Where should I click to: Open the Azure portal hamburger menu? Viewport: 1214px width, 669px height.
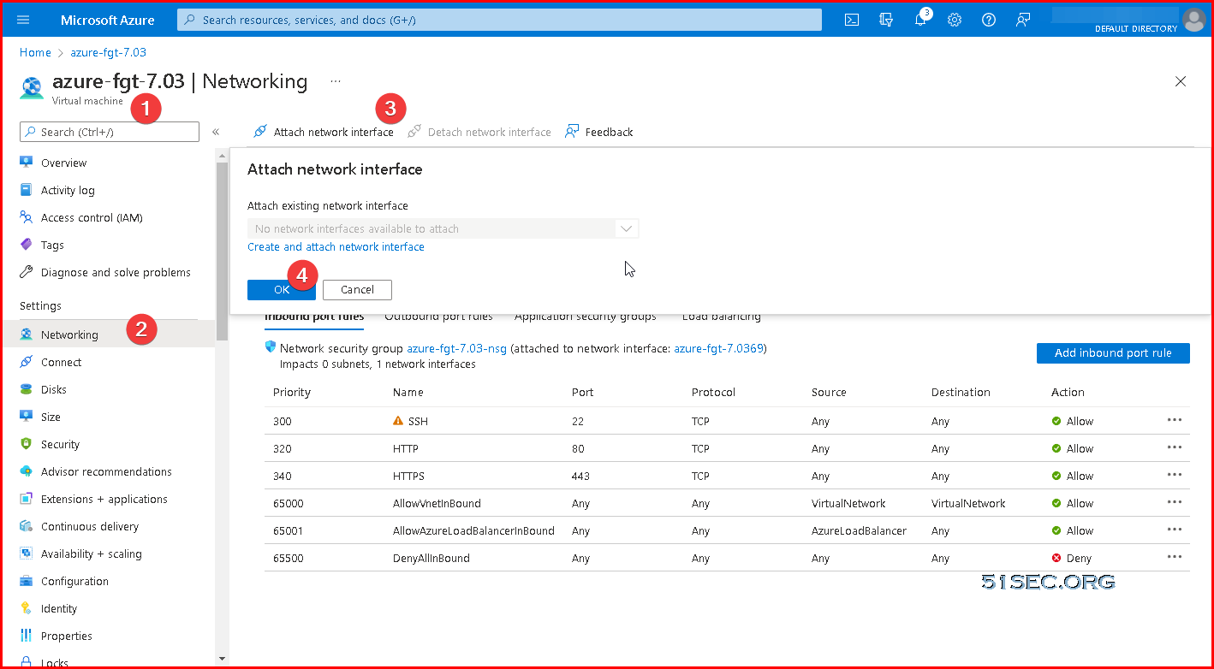[x=23, y=20]
